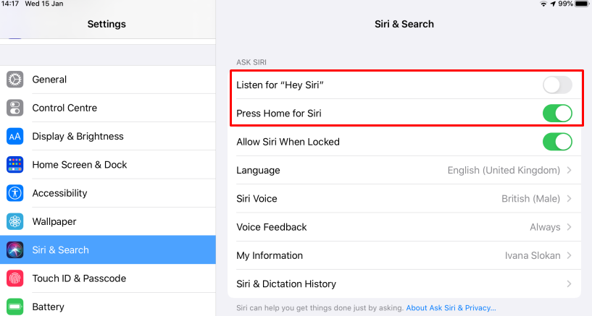Screen dimensions: 592x316
Task: Expand Siri Voice British (Male) option
Action: 569,199
